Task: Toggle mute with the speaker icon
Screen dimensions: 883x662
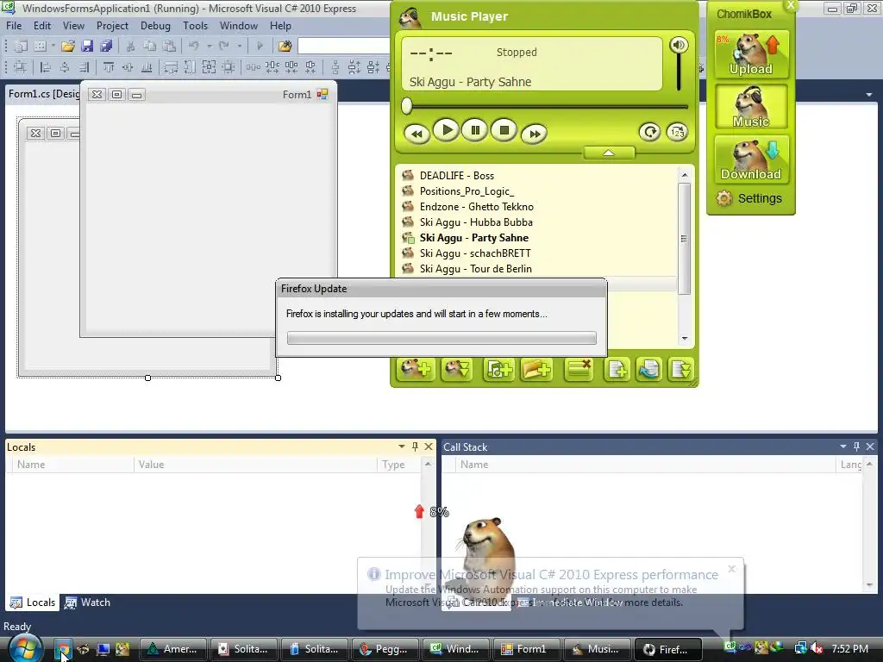Action: coord(679,45)
